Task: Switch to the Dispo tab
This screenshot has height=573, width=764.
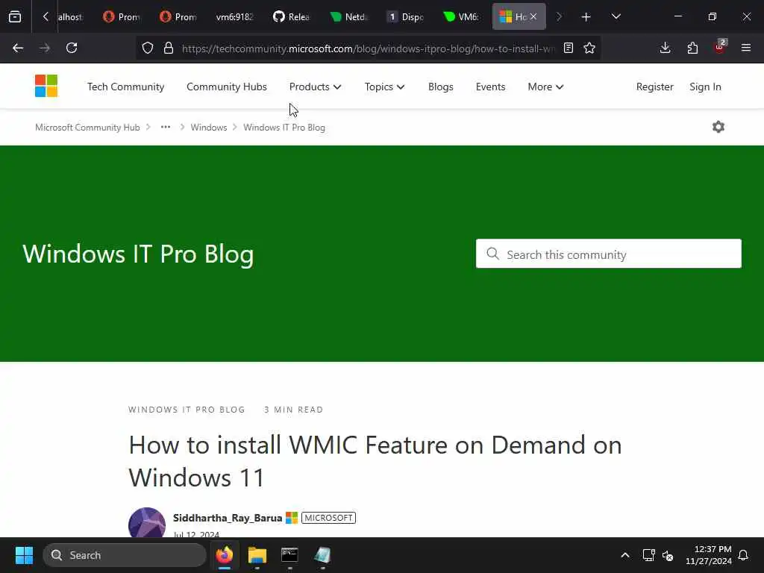Action: pos(405,16)
